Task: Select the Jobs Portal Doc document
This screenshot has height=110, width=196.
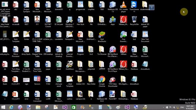Action: click(x=5, y=22)
